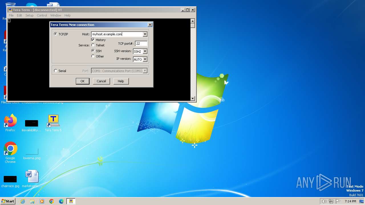The width and height of the screenshot is (365, 205).
Task: Click the terminal scrollbar up arrow
Action: coord(193,21)
